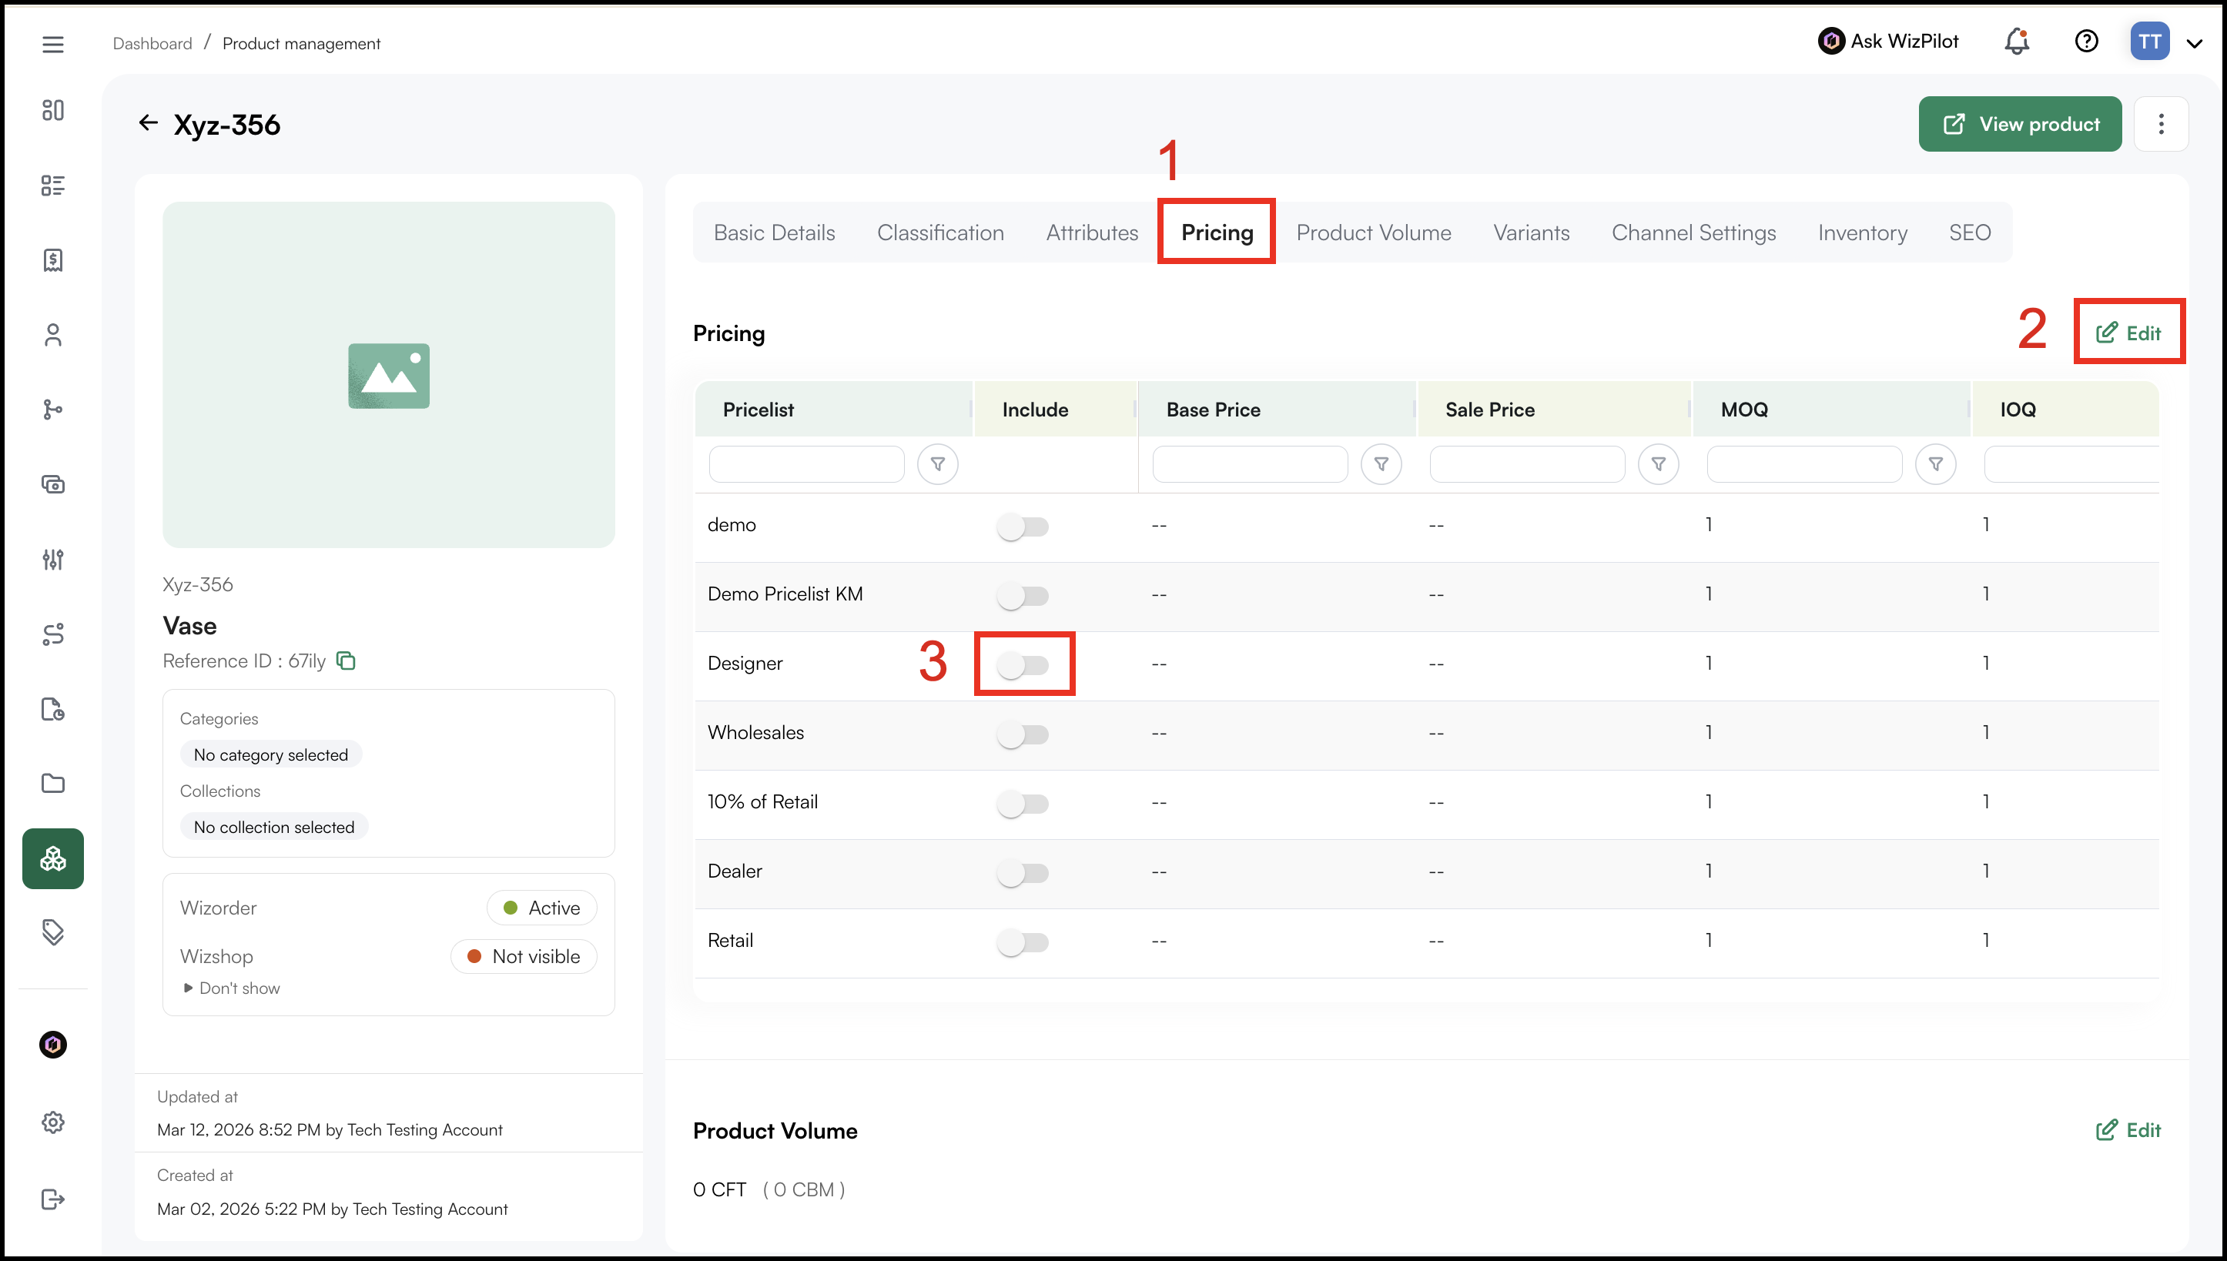Image resolution: width=2227 pixels, height=1261 pixels.
Task: Open the tags icon in sidebar
Action: (53, 932)
